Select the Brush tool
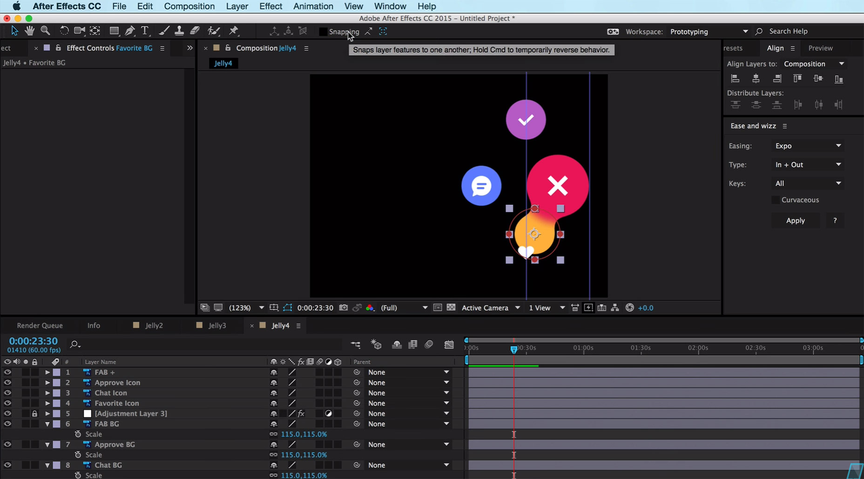This screenshot has width=864, height=479. tap(164, 31)
